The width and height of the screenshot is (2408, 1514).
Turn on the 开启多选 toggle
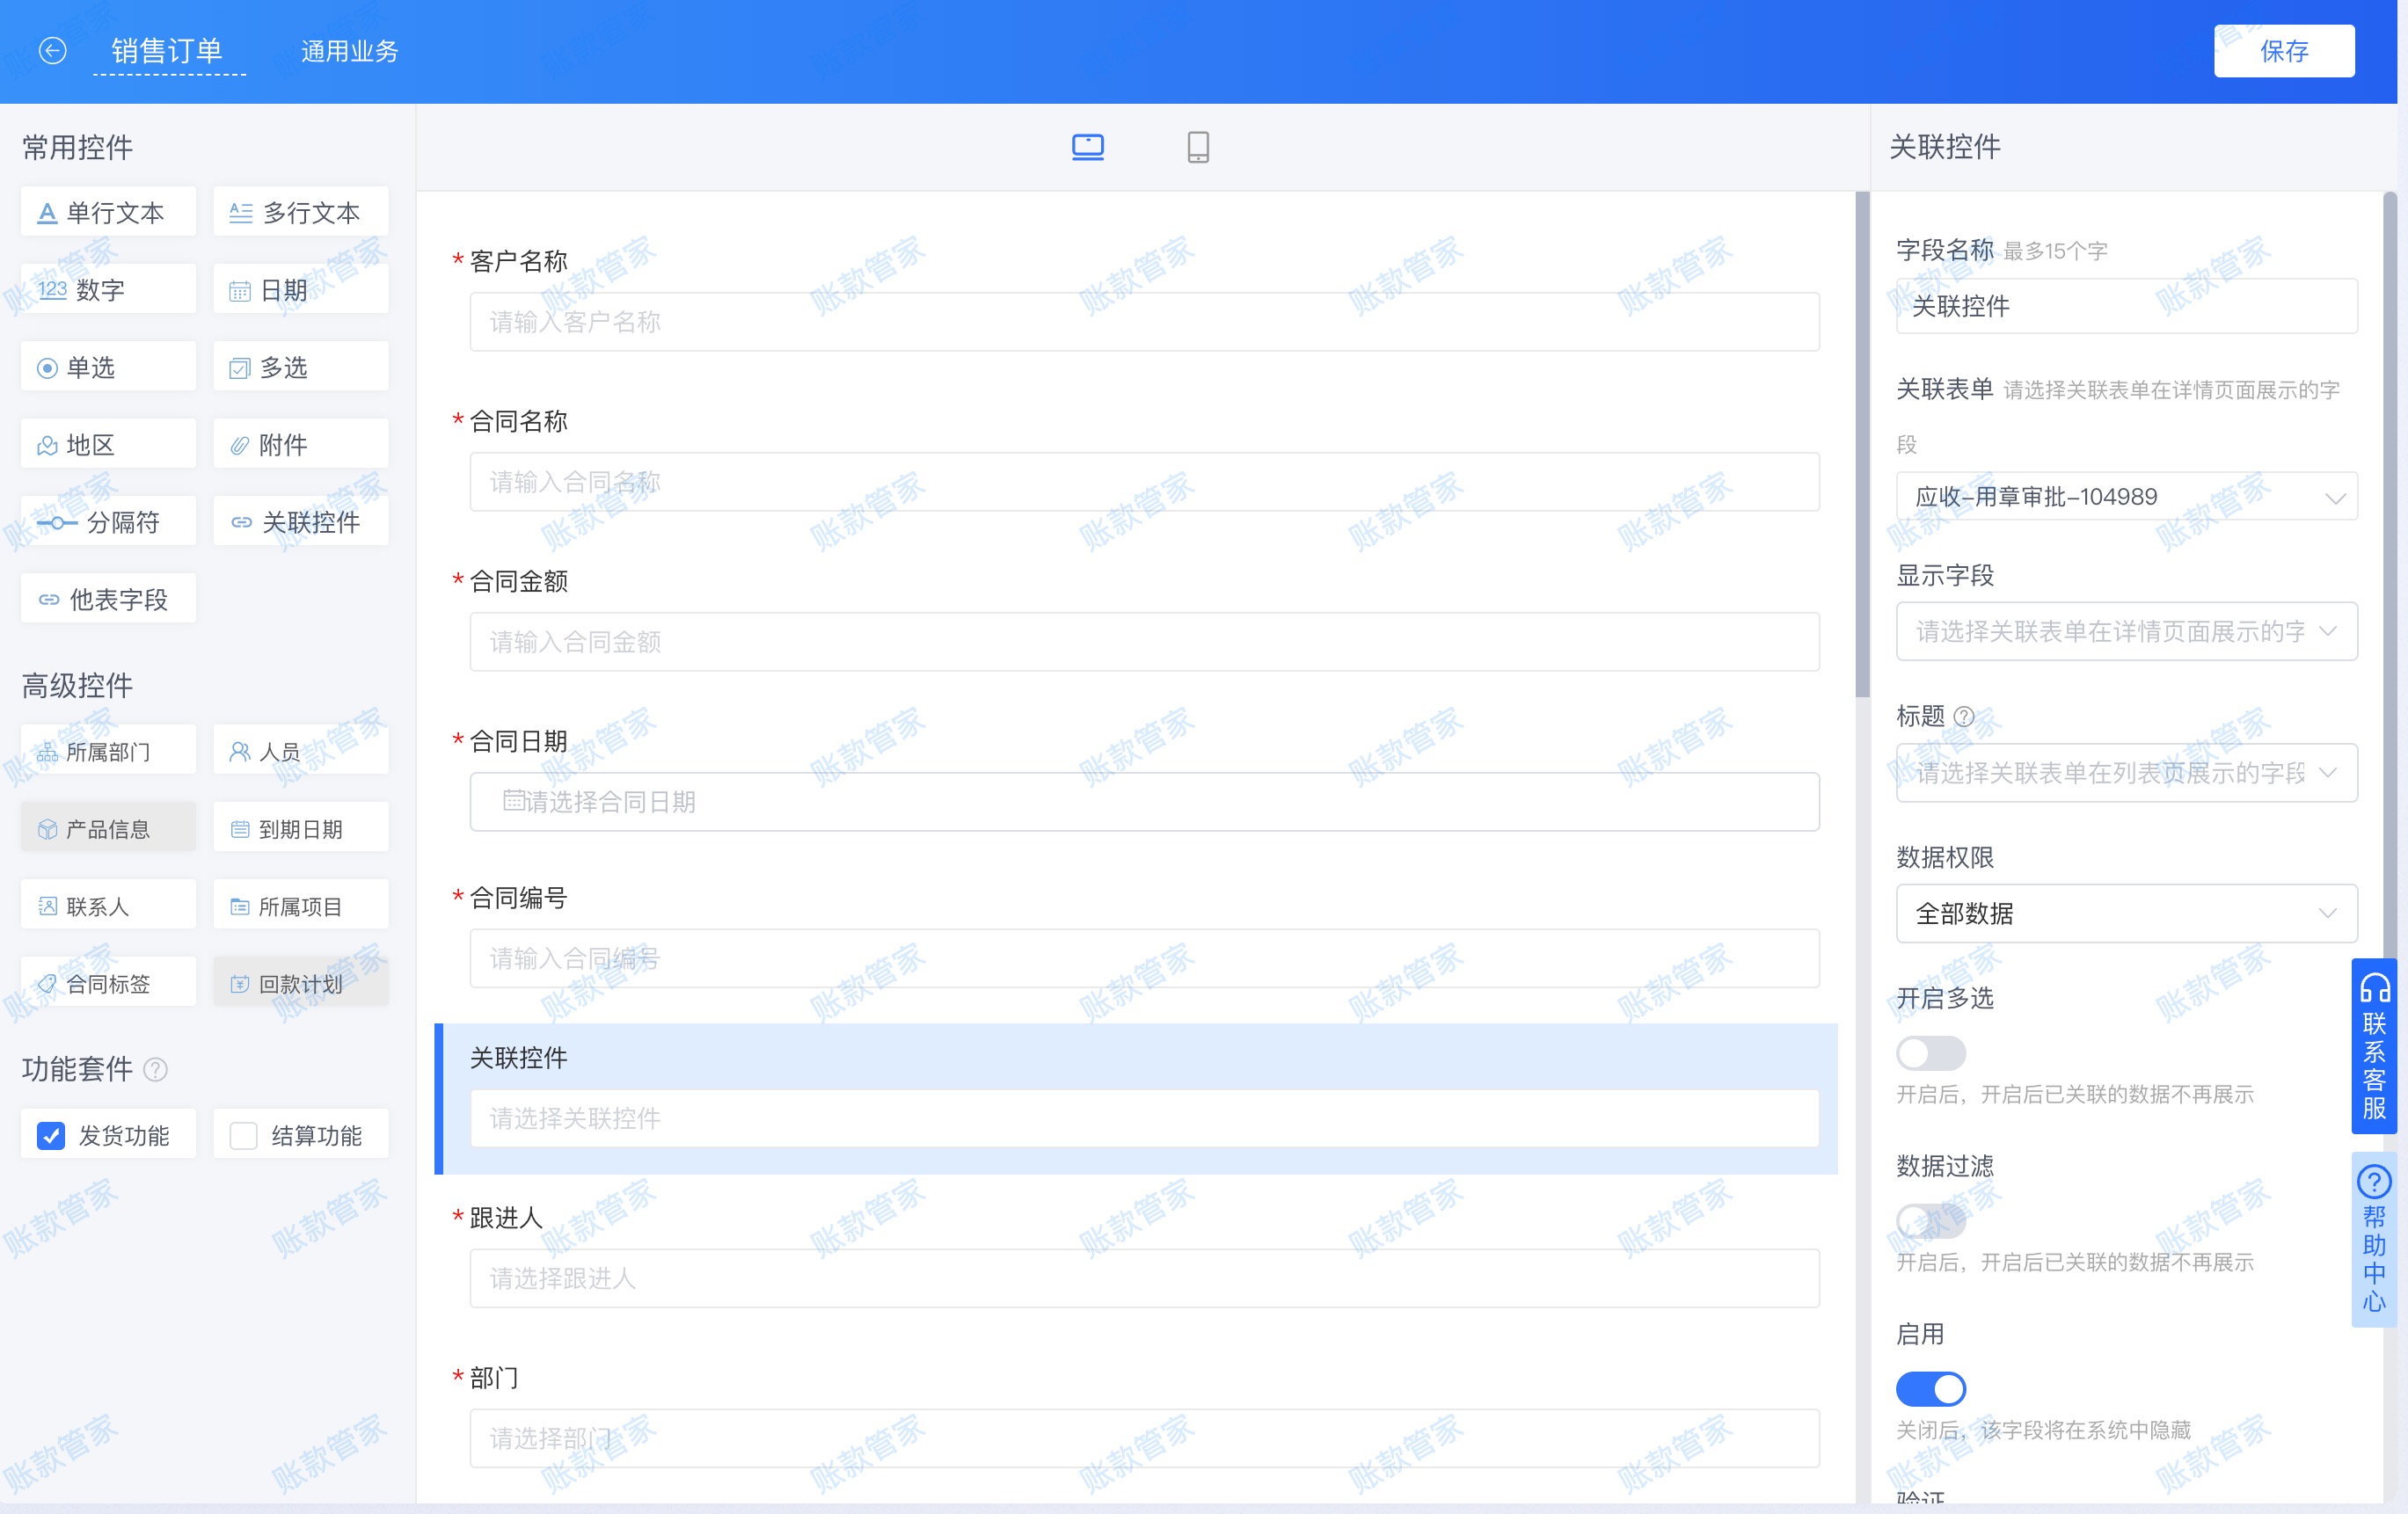click(1930, 1053)
